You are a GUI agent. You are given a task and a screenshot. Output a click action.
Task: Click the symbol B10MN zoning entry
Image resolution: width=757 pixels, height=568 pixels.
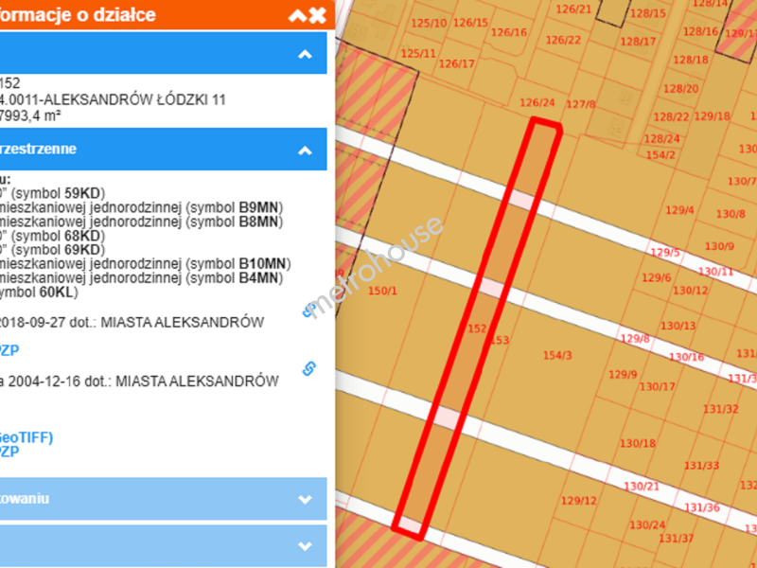[x=146, y=264]
